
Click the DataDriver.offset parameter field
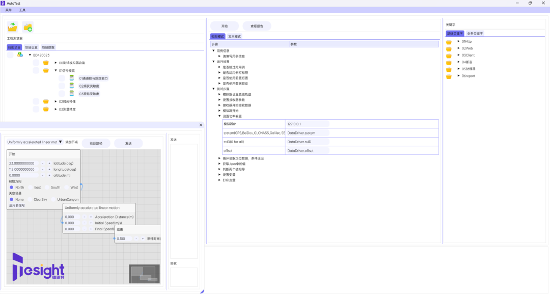click(308, 150)
